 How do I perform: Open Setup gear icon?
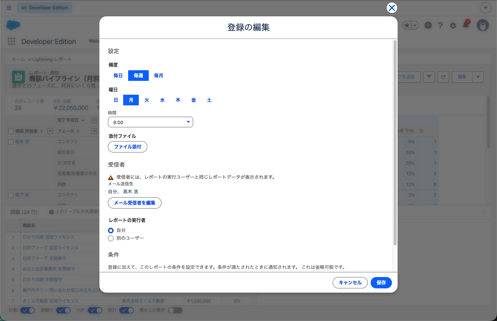[x=453, y=25]
